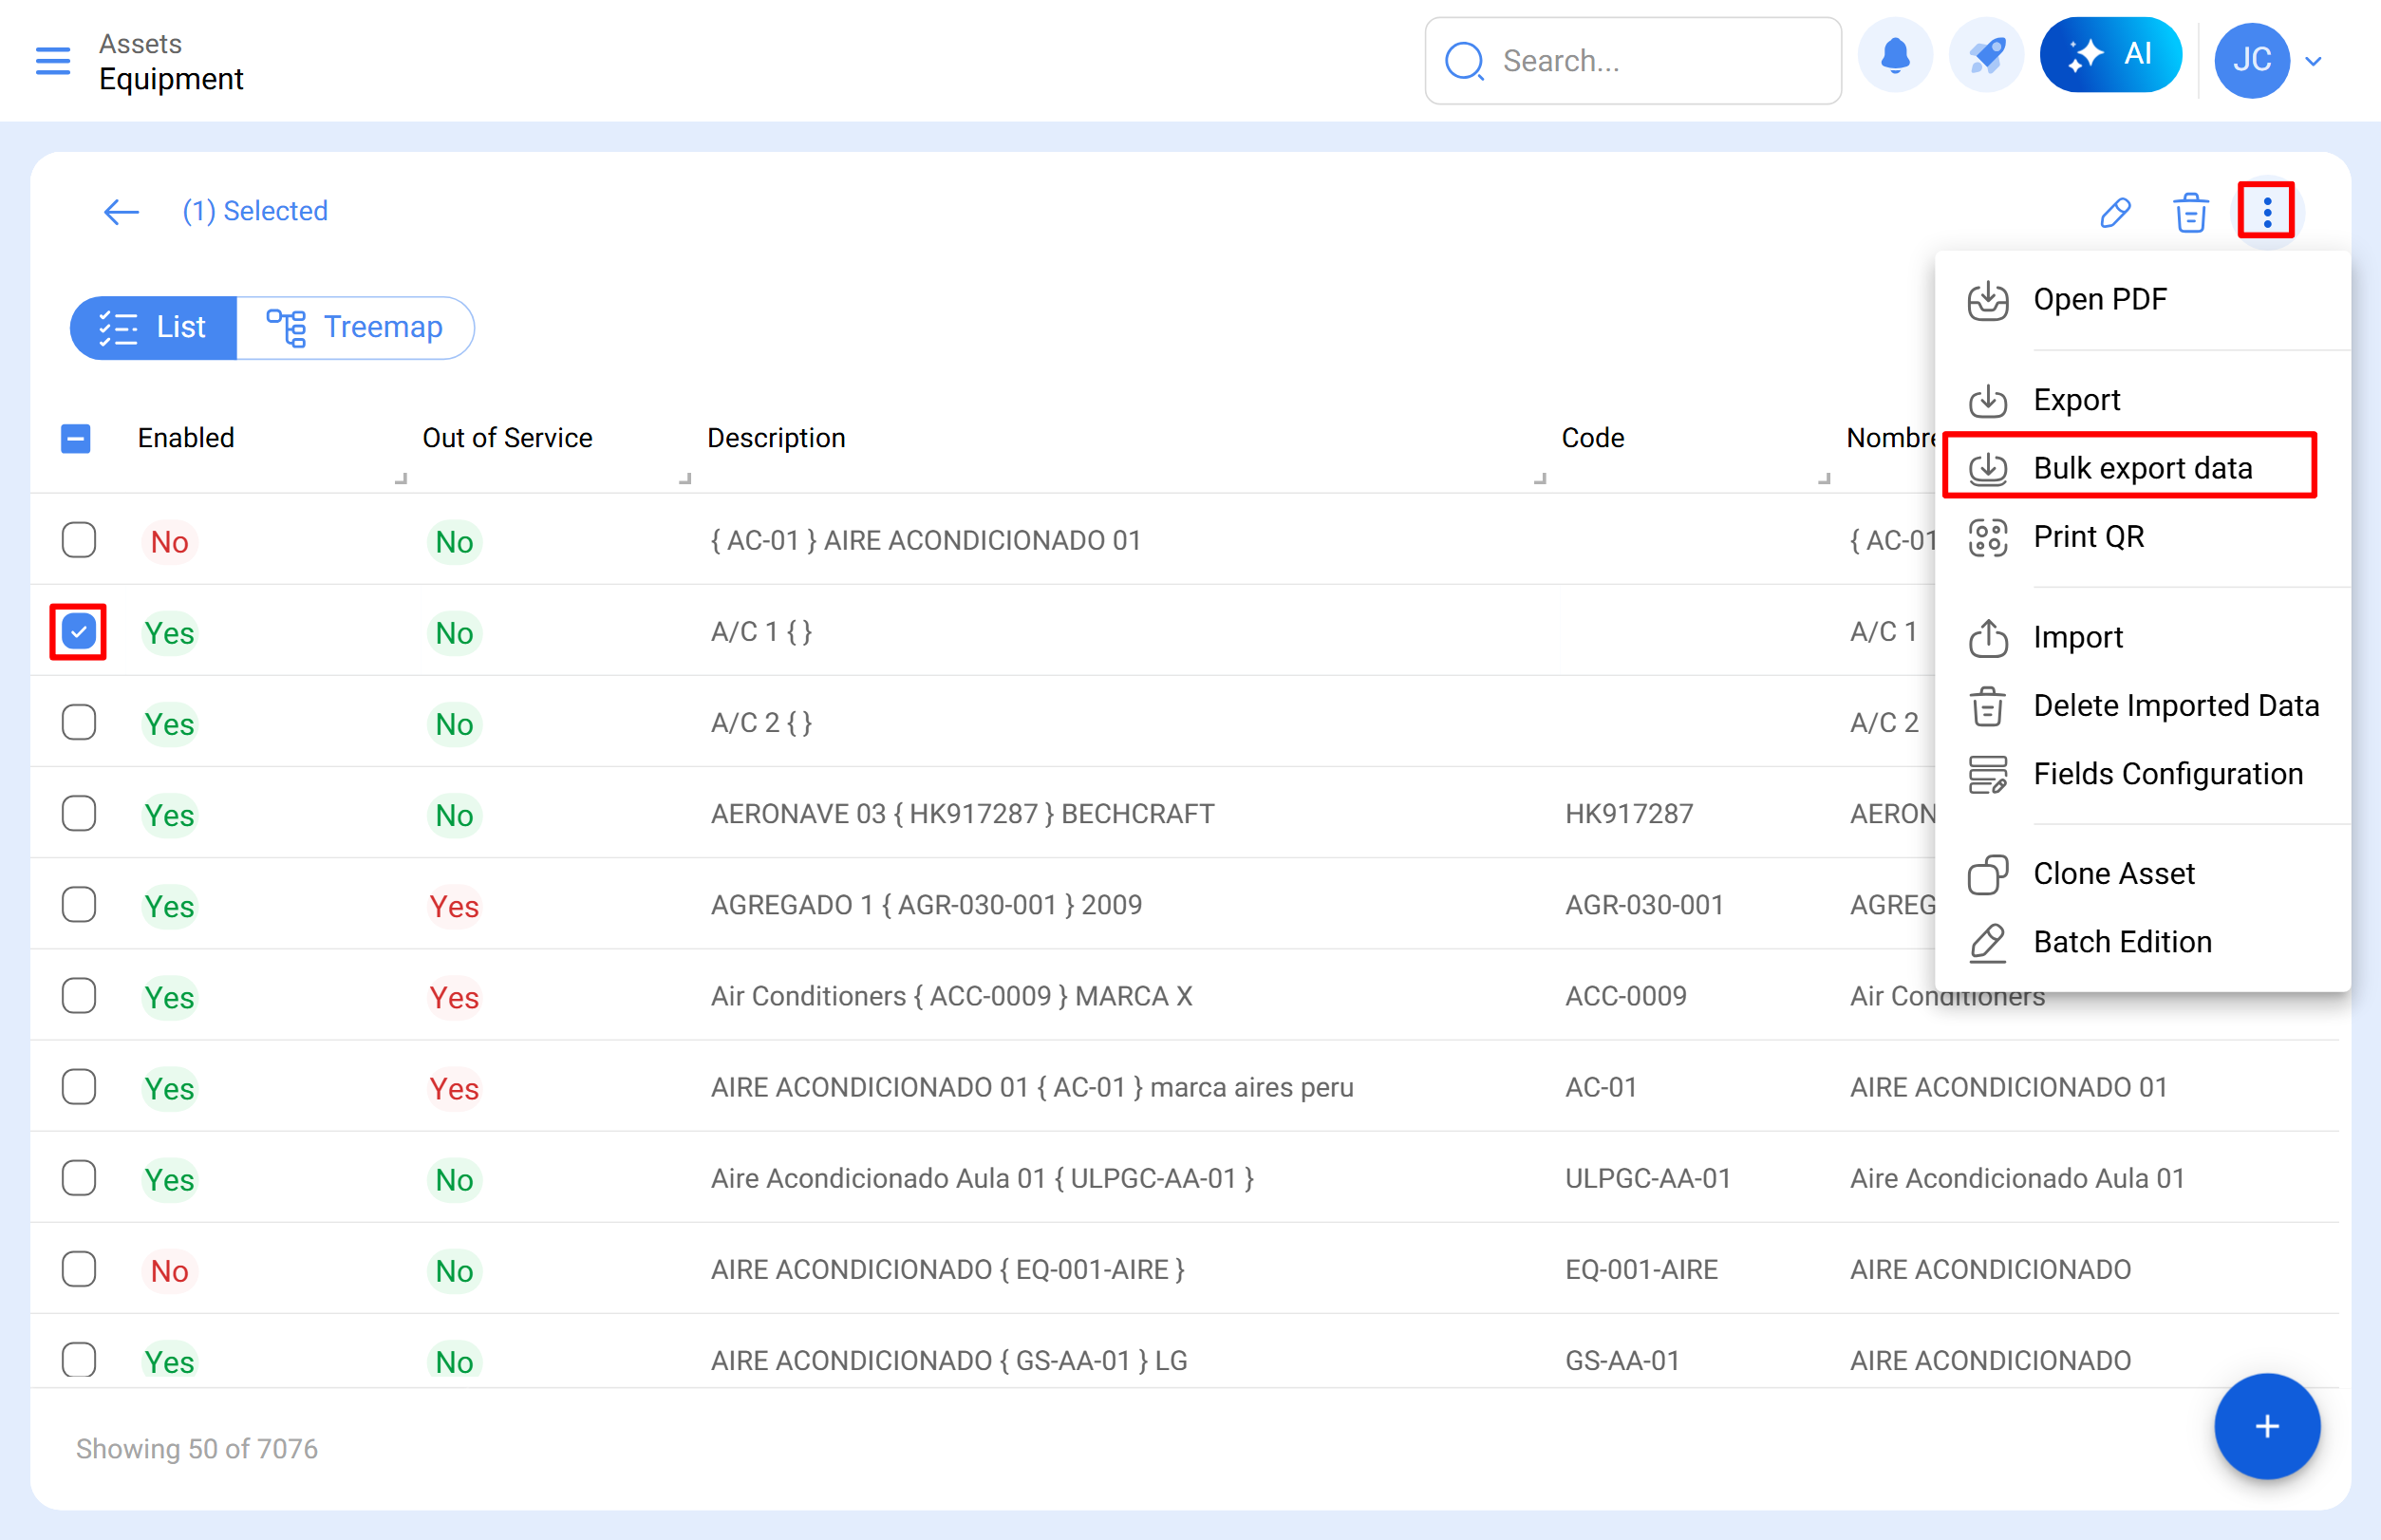Open notifications via the bell icon
The image size is (2381, 1540).
point(1895,55)
